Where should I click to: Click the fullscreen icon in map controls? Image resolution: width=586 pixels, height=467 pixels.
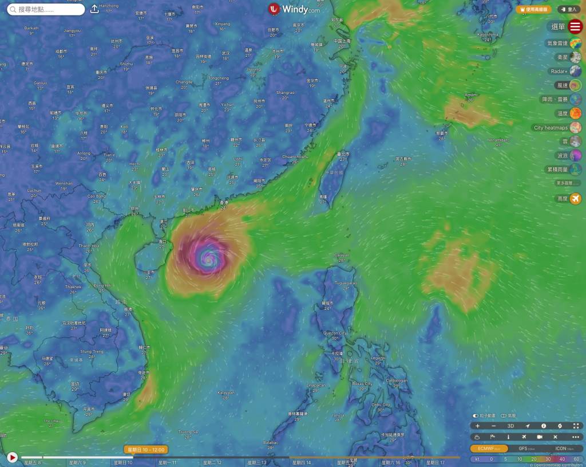point(576,426)
